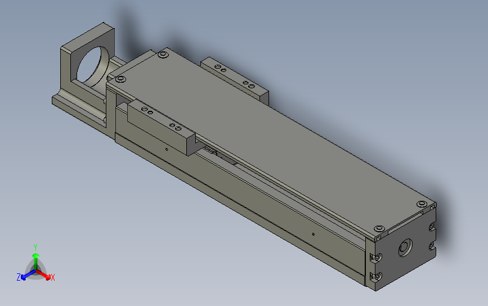Select the circular bore in the motor bracket
The image size is (488, 306).
93,66
